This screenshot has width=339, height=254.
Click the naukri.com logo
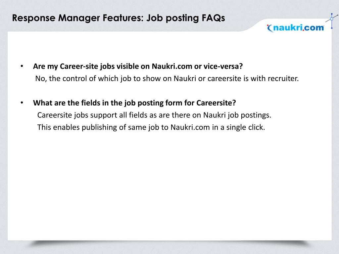pos(296,28)
